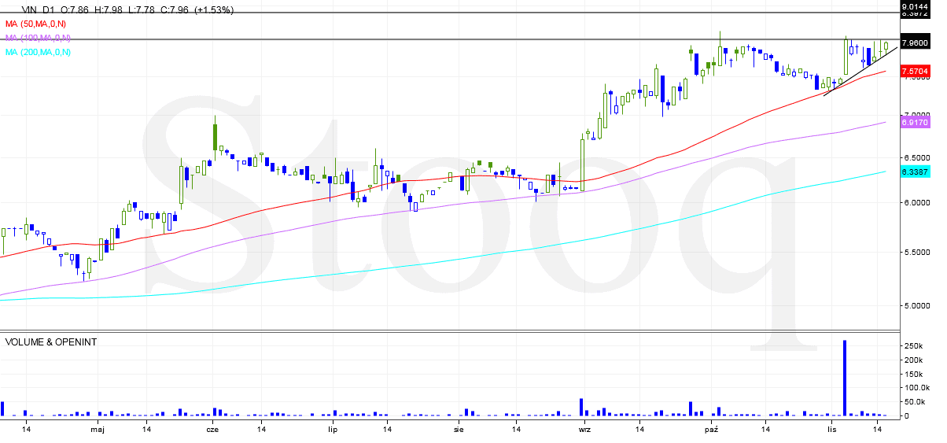
Task: Click the tallest blue volume spike bar
Action: click(845, 378)
